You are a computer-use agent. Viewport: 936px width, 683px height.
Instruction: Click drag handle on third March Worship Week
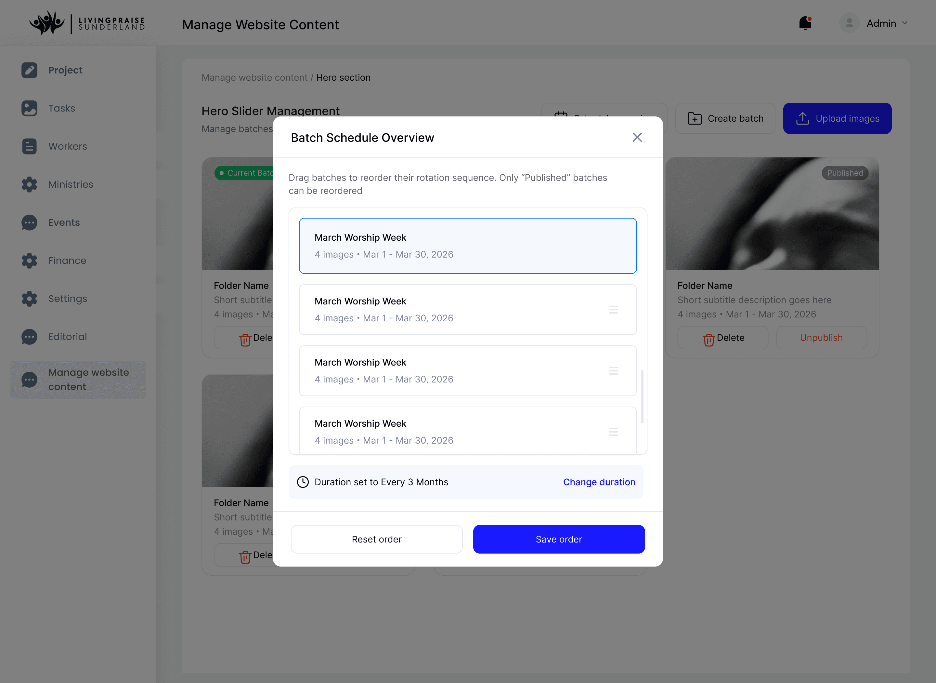pos(613,371)
